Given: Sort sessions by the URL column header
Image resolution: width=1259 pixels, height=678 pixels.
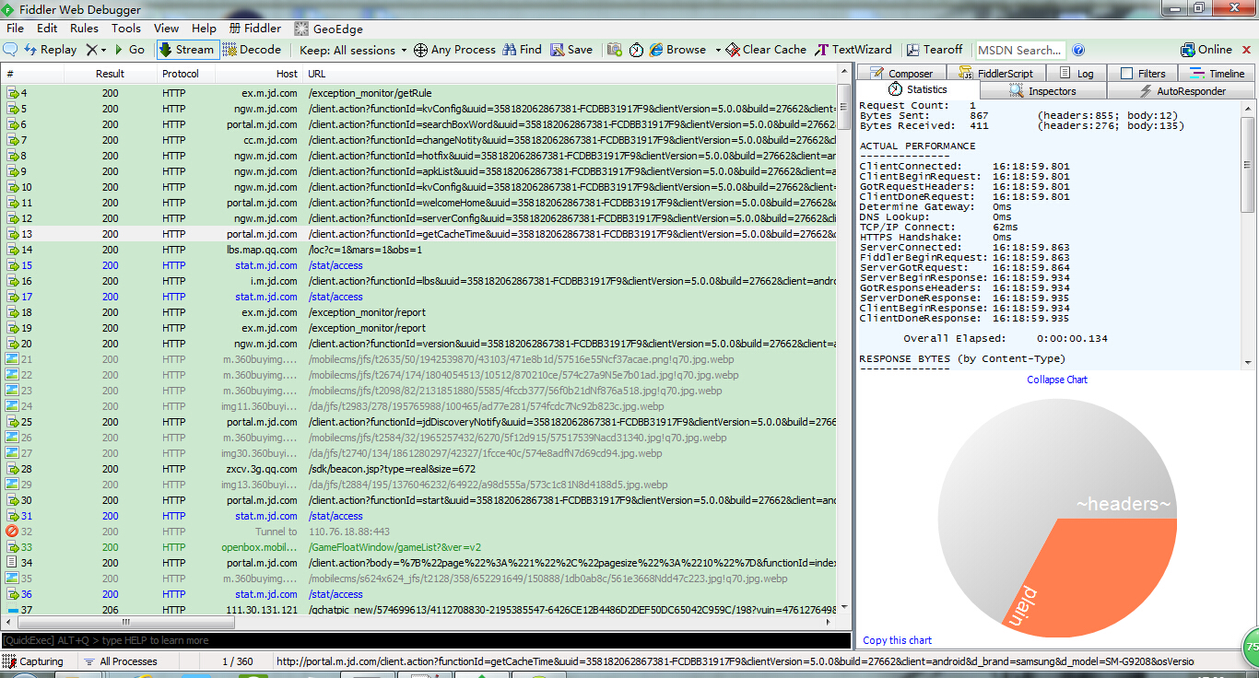Looking at the screenshot, I should pos(570,74).
